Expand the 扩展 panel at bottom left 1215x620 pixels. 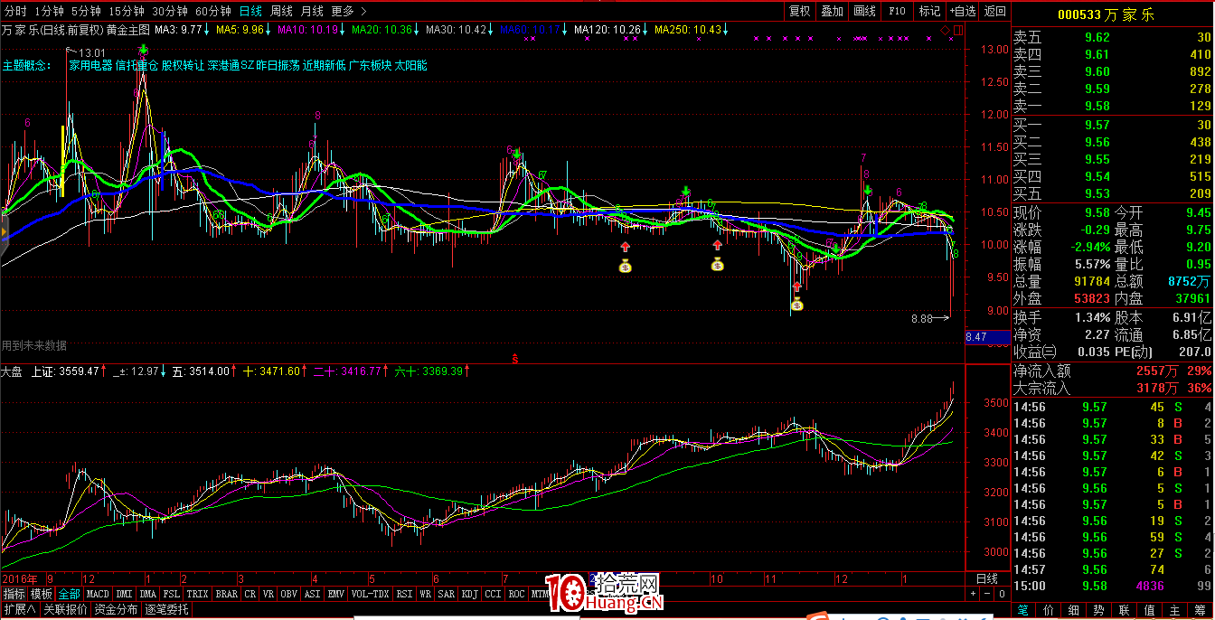19,609
